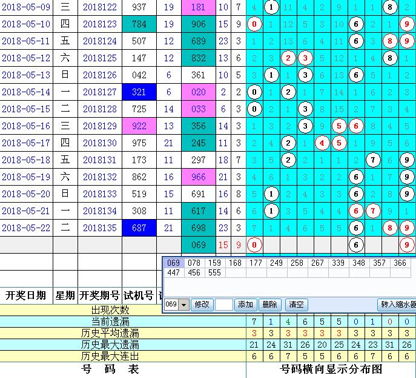The height and width of the screenshot is (378, 416).
Task: Click the 删除 button
Action: [270, 305]
